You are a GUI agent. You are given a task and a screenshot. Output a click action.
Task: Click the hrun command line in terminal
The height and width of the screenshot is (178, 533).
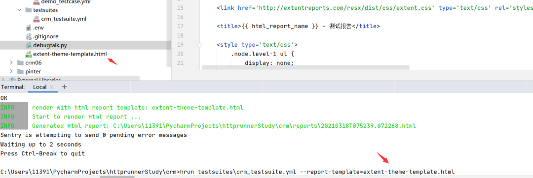pyautogui.click(x=227, y=172)
